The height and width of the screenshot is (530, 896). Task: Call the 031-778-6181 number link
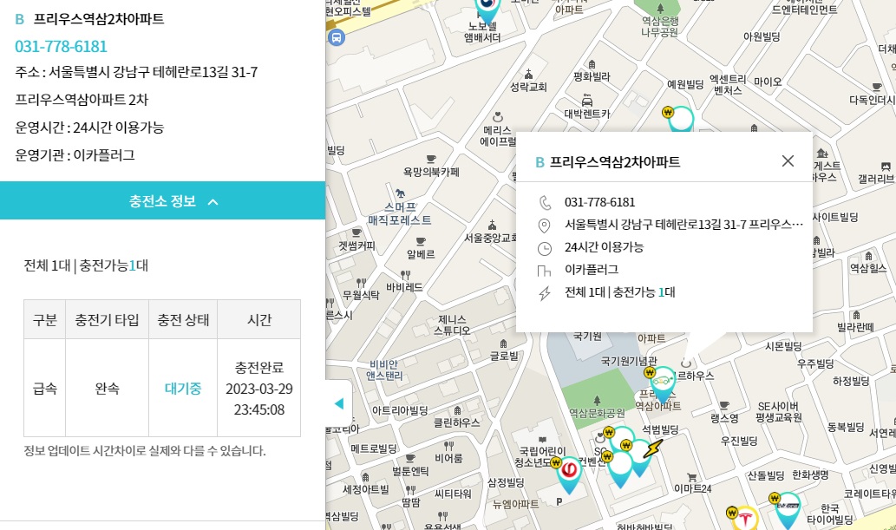[62, 46]
